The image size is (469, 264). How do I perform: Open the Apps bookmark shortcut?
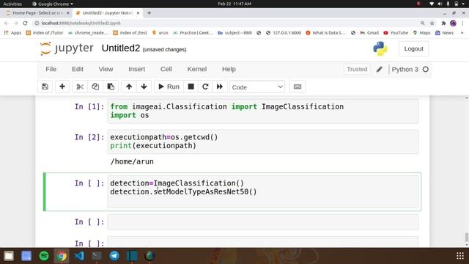[12, 33]
